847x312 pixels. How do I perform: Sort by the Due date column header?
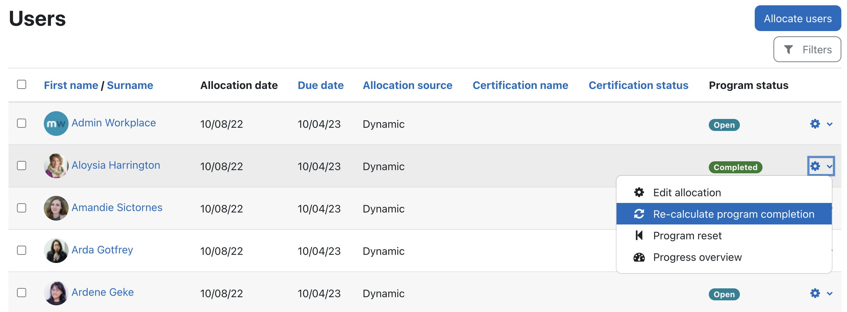pyautogui.click(x=320, y=85)
